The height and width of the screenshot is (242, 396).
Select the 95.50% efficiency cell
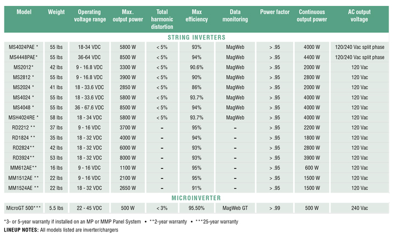coord(197,209)
